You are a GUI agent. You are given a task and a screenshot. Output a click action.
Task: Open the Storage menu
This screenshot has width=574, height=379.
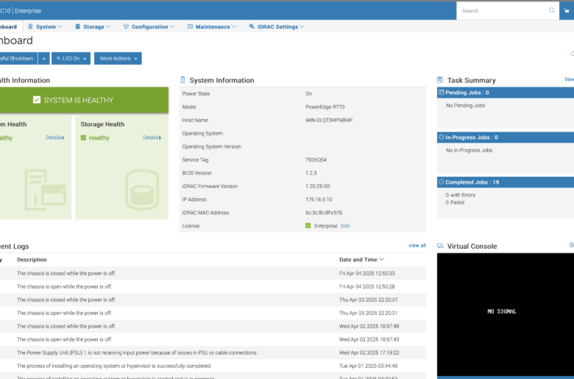93,26
